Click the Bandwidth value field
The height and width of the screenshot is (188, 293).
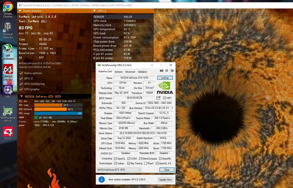(x=162, y=128)
